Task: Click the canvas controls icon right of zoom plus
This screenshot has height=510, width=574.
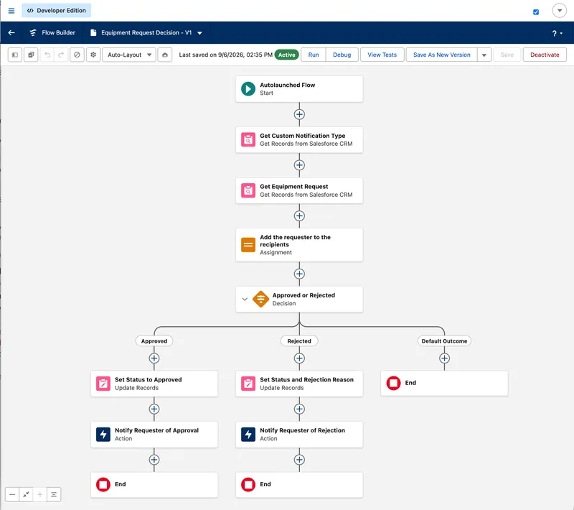Action: (x=54, y=494)
